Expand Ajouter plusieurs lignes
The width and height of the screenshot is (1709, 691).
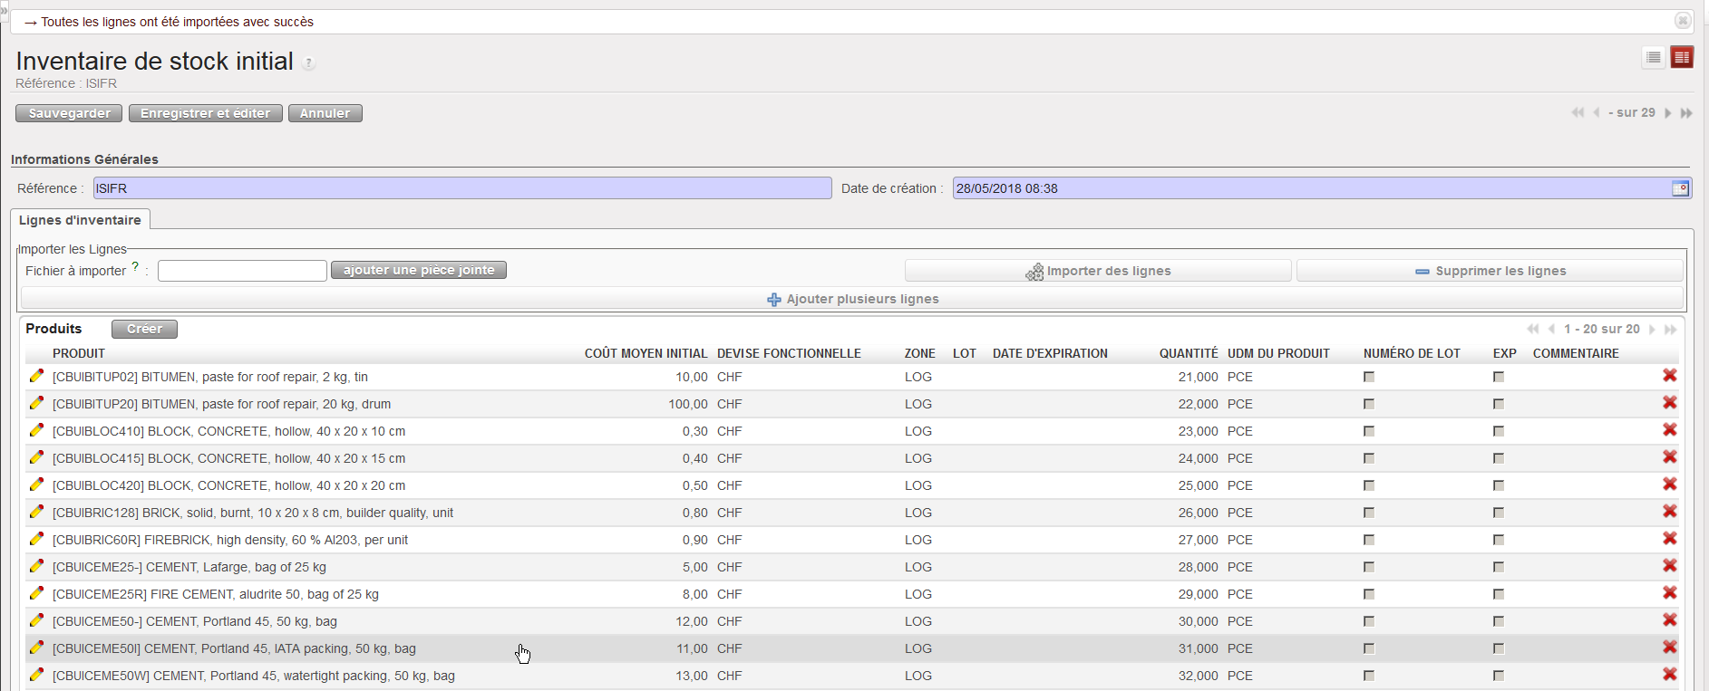click(852, 299)
